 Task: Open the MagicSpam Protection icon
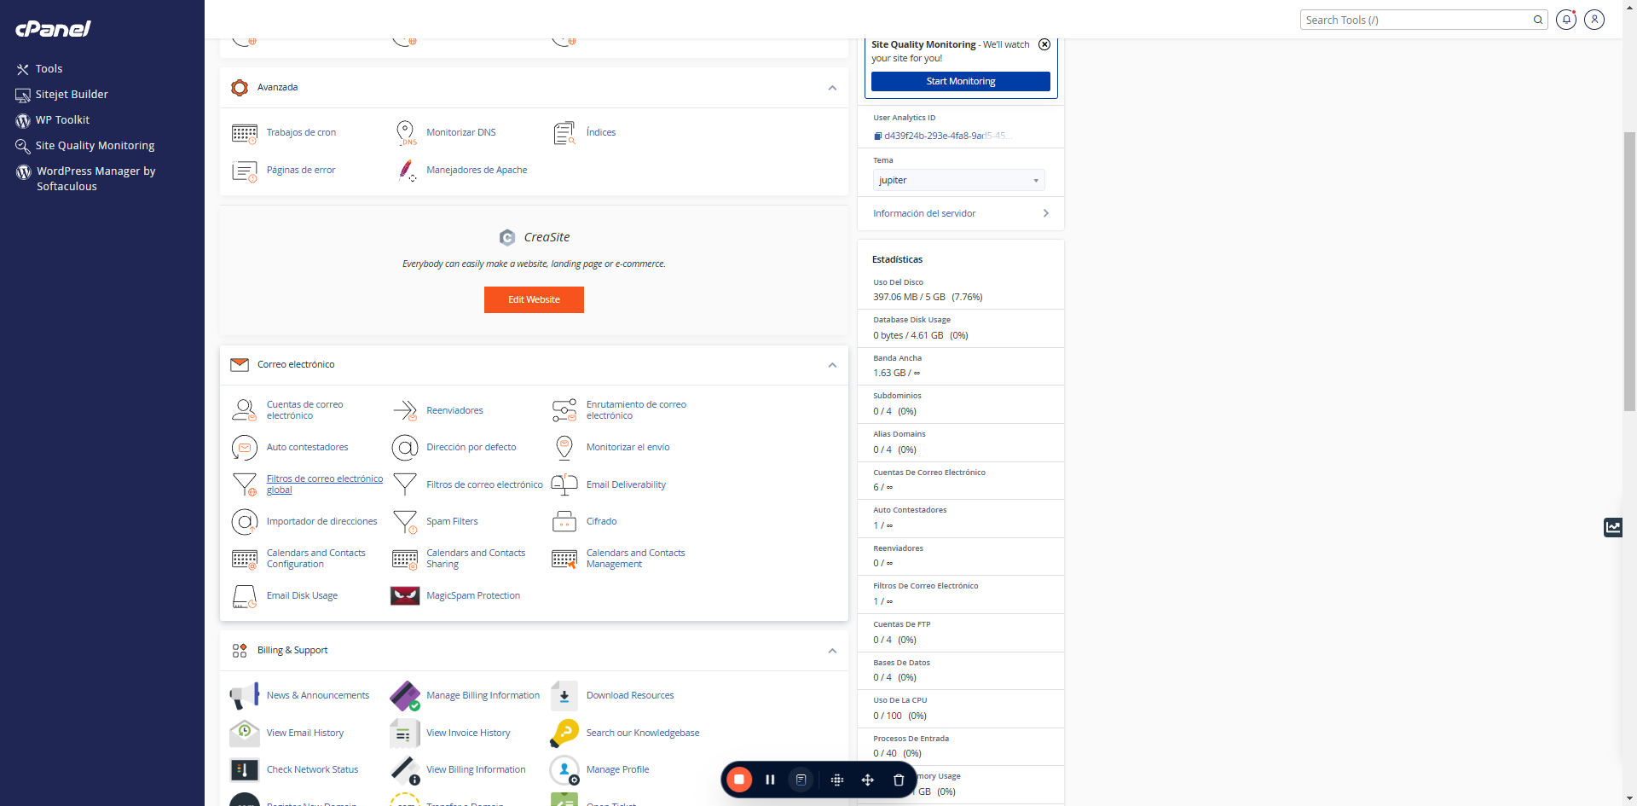[x=405, y=595]
